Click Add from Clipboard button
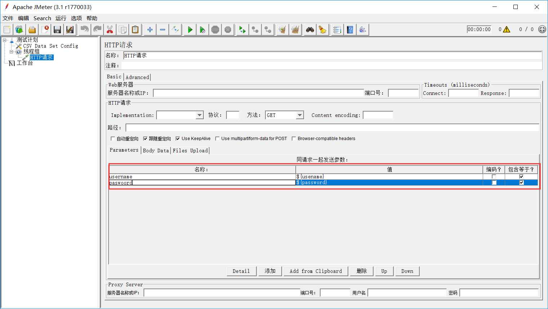 click(316, 271)
